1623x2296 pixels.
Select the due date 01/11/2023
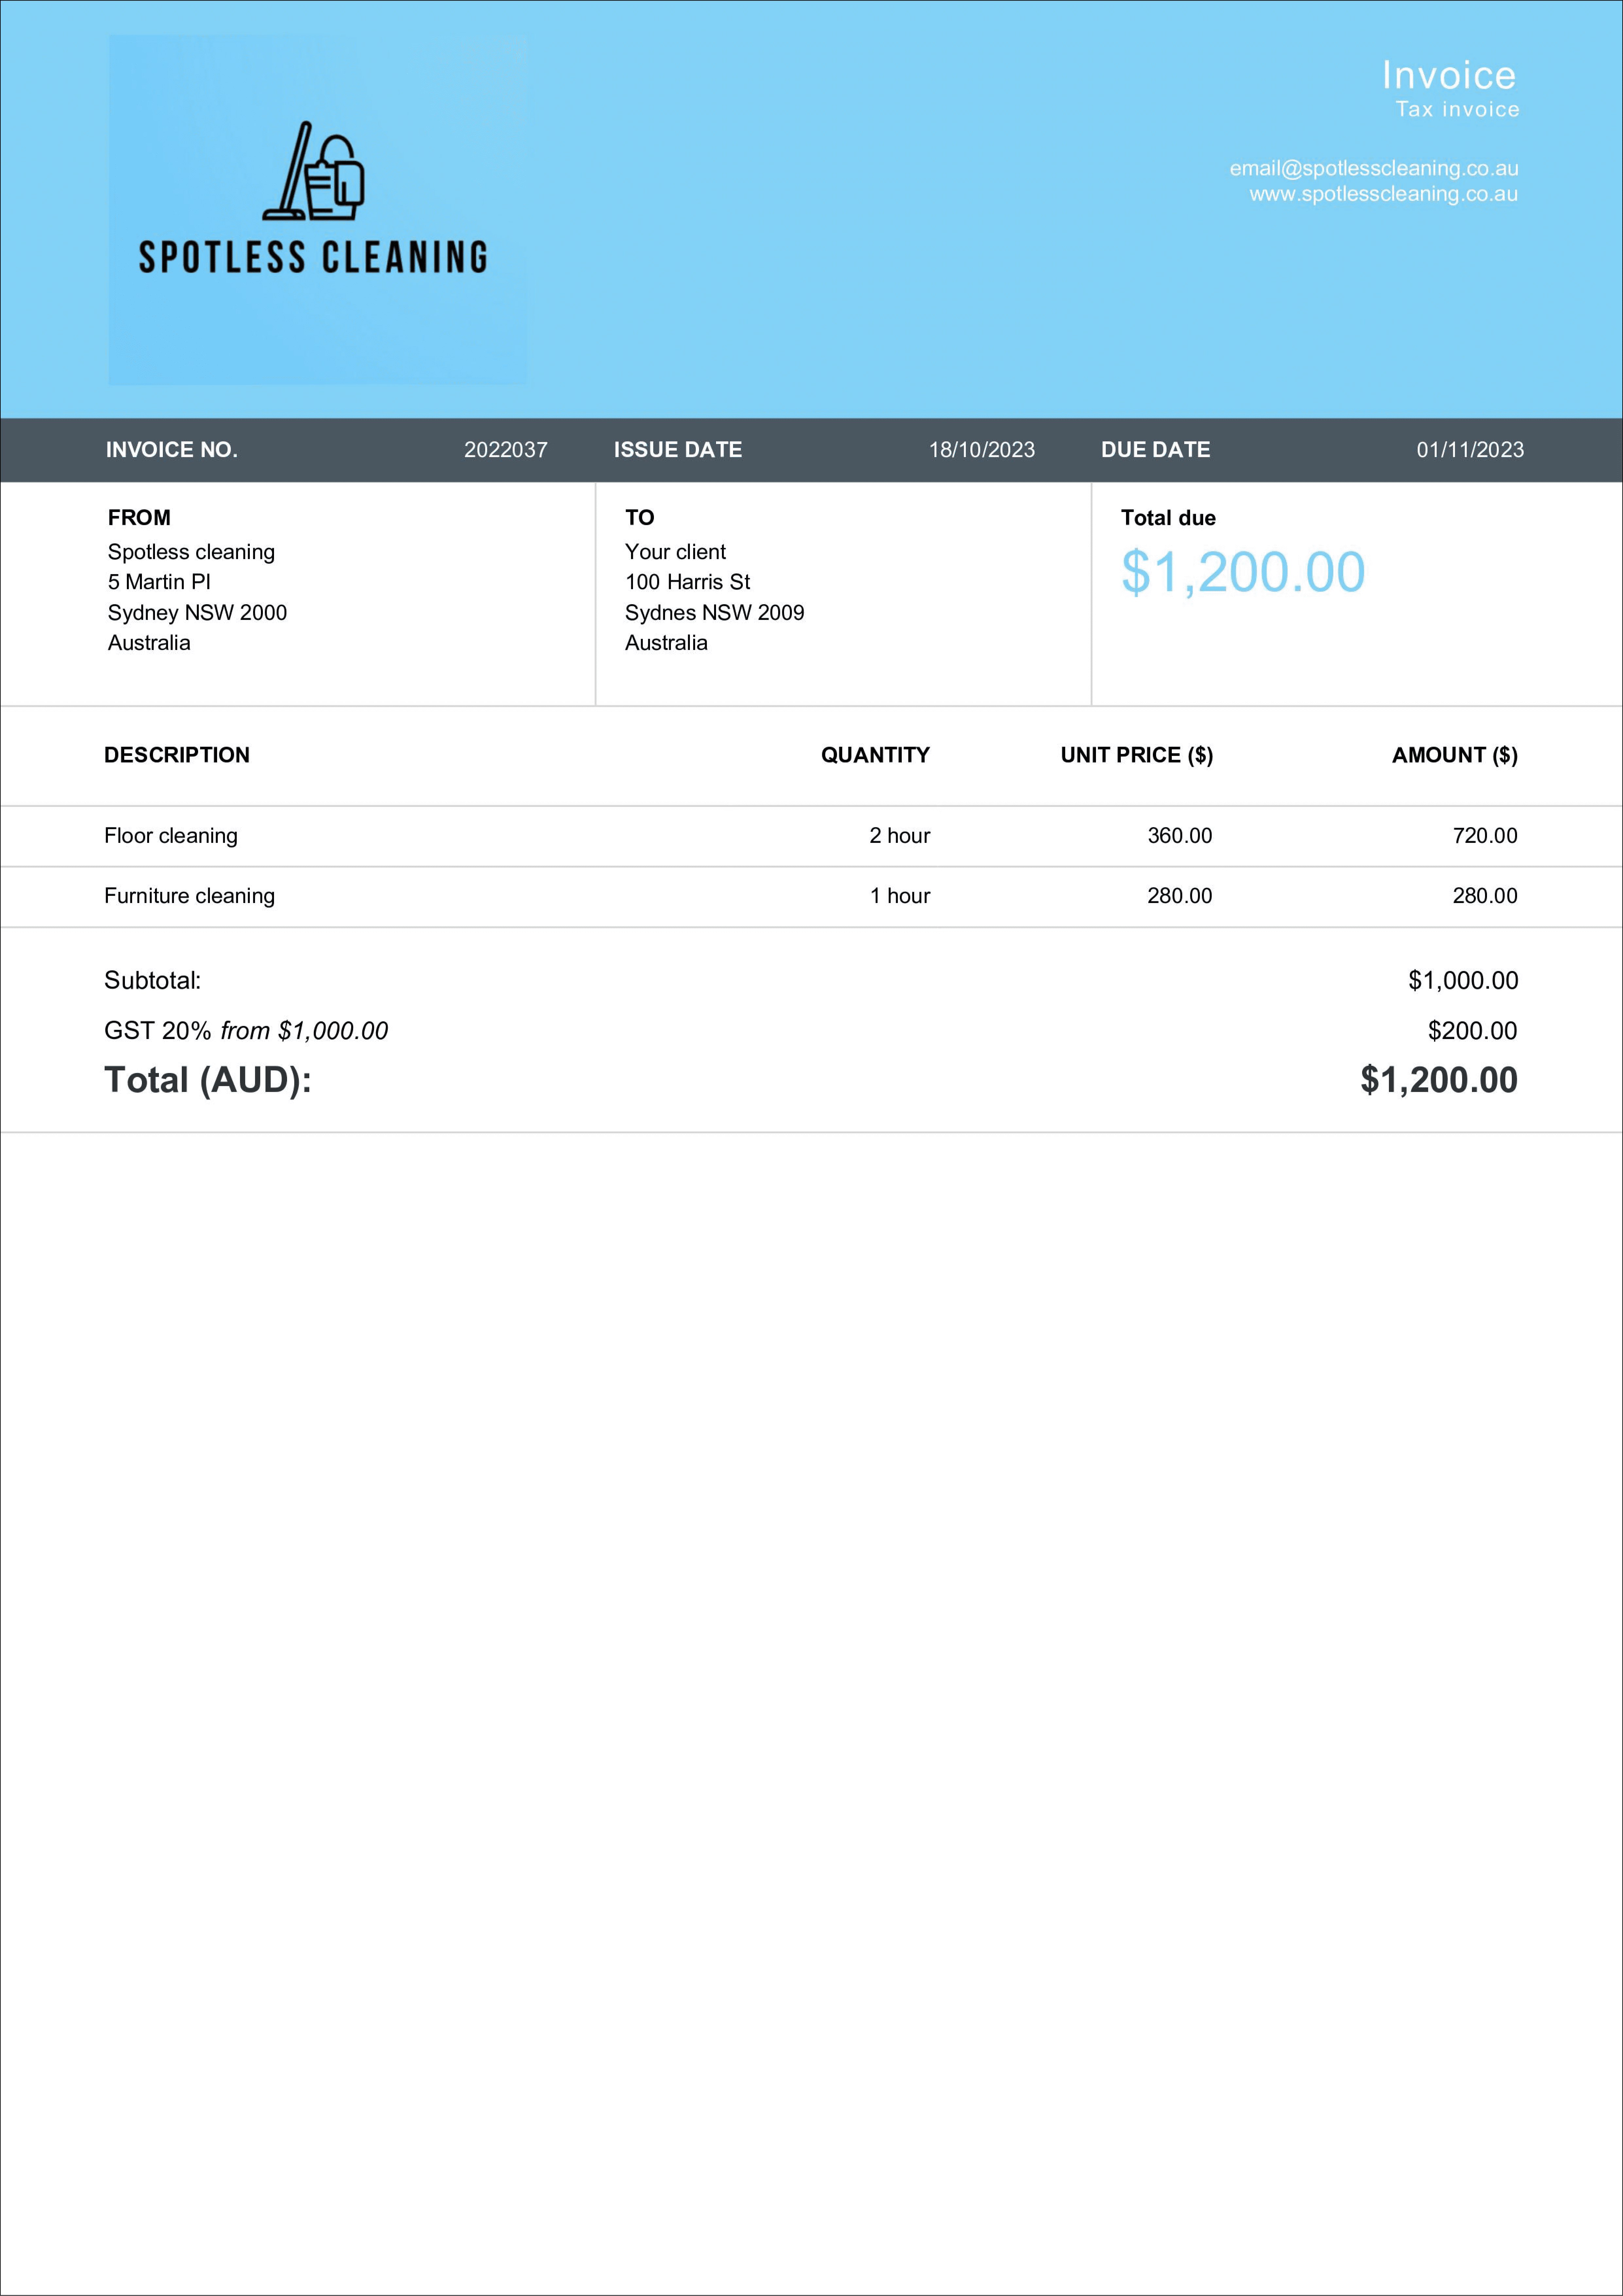1470,450
